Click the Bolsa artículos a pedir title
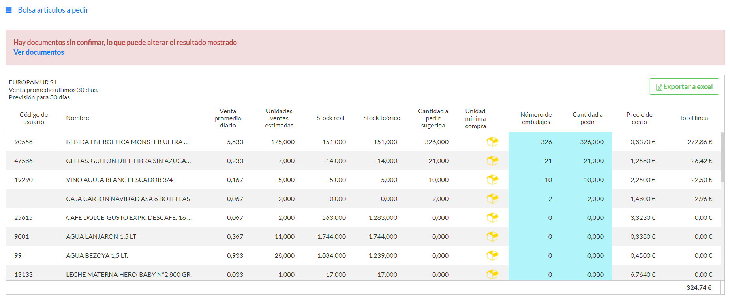Screen dimensions: 730x298 pos(53,10)
